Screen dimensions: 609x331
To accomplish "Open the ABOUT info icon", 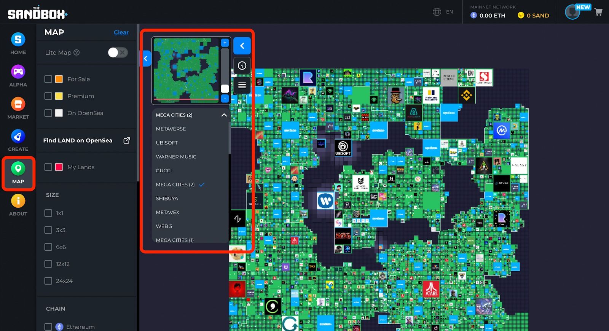I will [18, 201].
